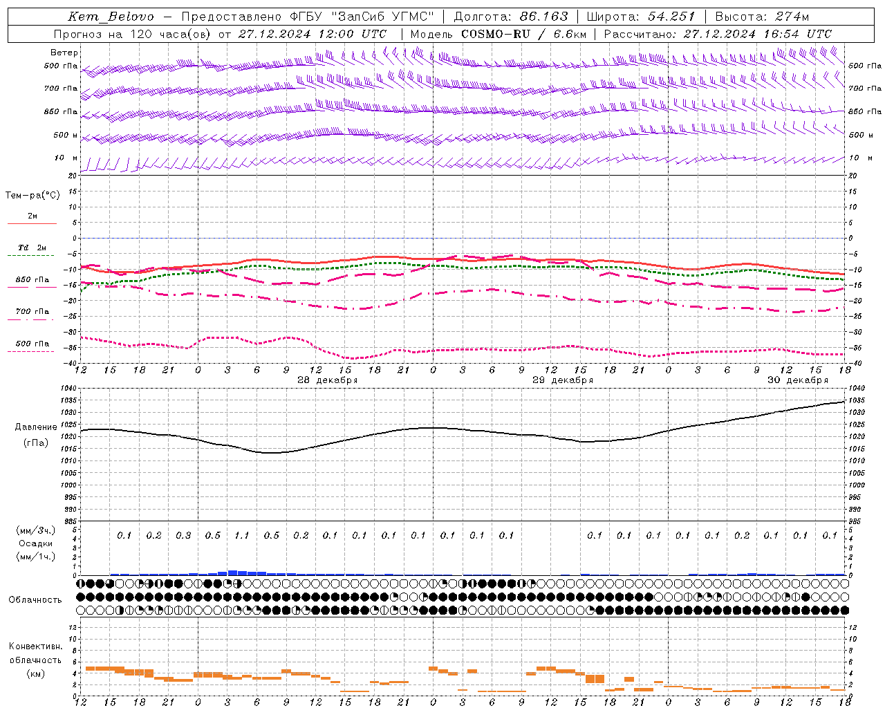Click the '700 гПа' temperature legend entry
This screenshot has width=885, height=708.
pos(32,311)
